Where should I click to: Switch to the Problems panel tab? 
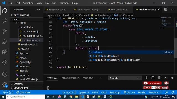tap(88, 78)
